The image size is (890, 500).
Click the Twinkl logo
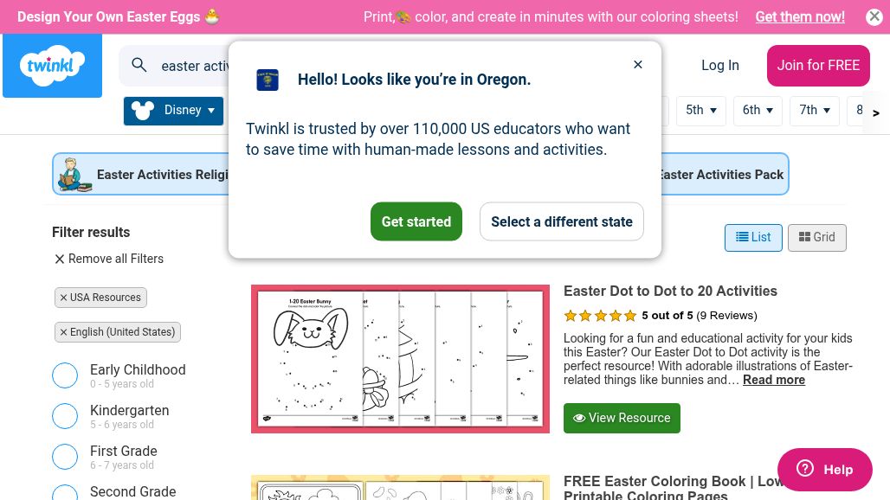coord(52,66)
